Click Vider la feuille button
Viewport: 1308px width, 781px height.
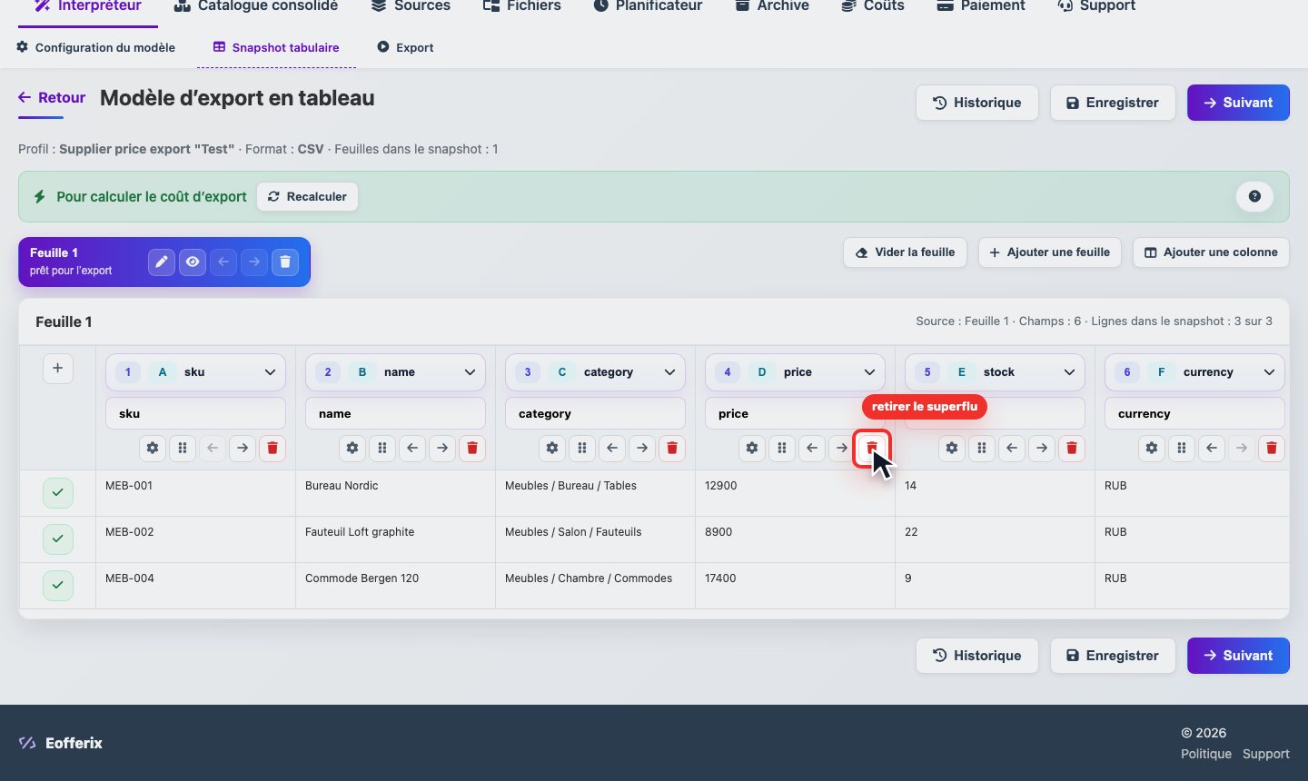[905, 252]
